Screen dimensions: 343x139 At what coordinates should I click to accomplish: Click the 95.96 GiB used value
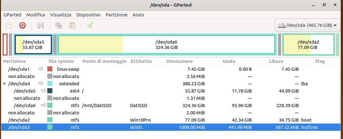241,106
